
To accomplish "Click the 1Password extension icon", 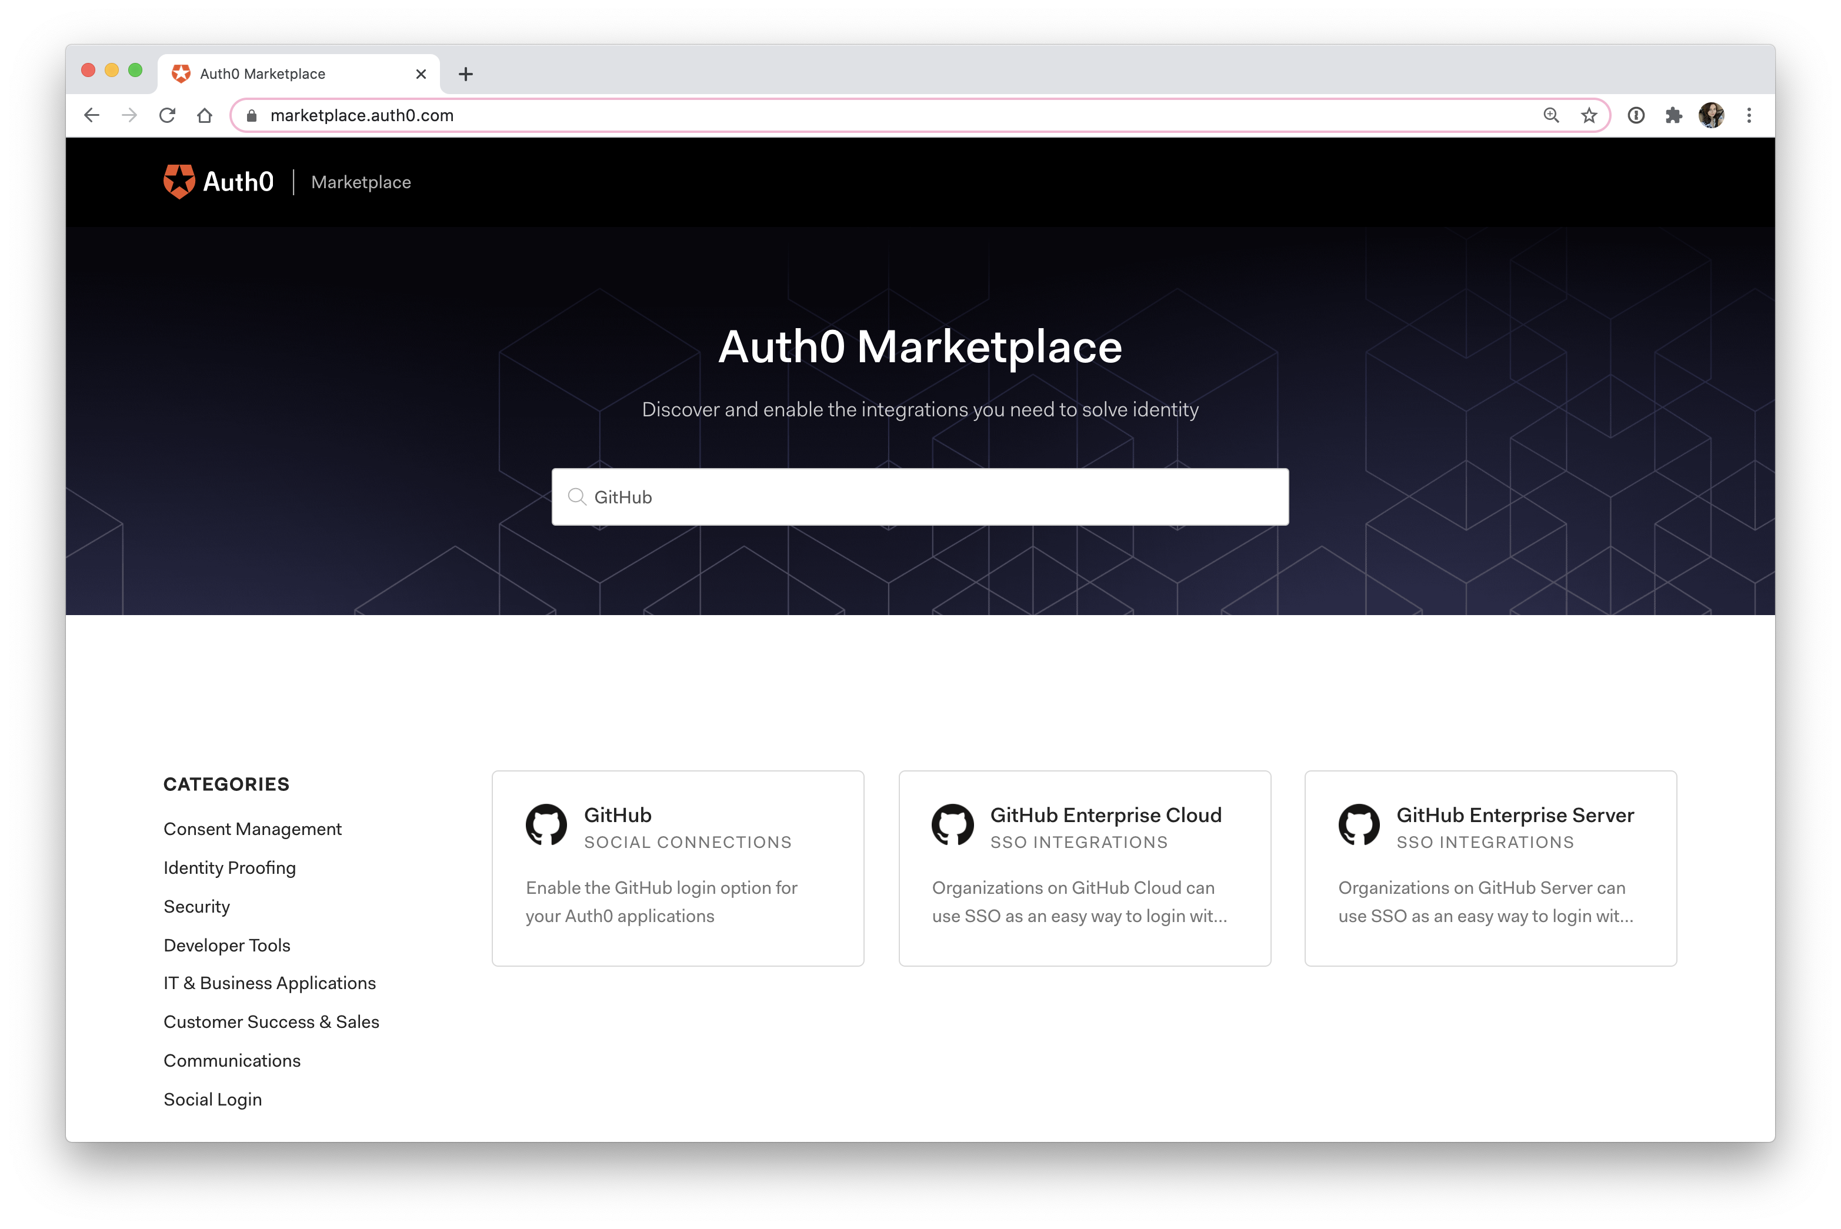I will [x=1636, y=116].
